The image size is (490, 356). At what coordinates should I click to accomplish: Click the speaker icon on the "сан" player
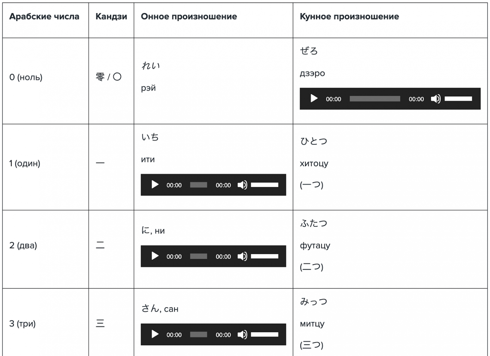pyautogui.click(x=243, y=335)
